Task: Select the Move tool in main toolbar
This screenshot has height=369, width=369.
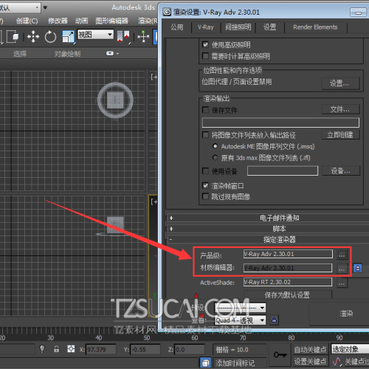Action: 33,37
